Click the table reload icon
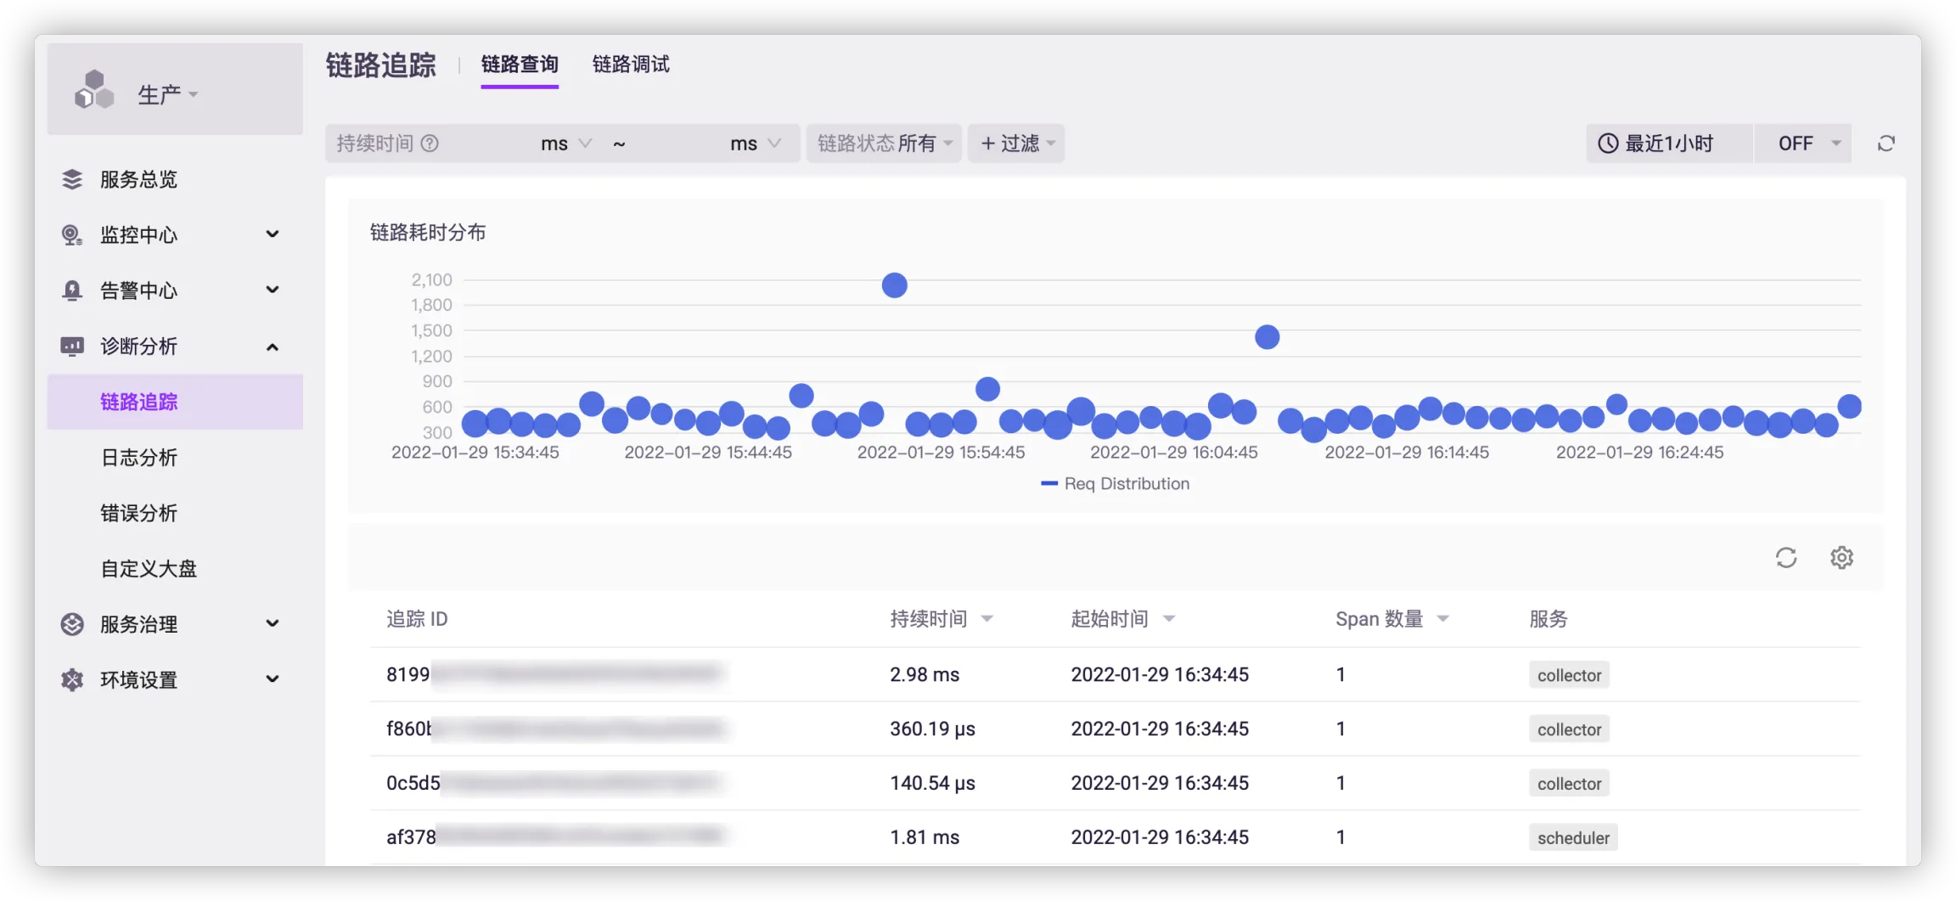1956x901 pixels. point(1786,558)
